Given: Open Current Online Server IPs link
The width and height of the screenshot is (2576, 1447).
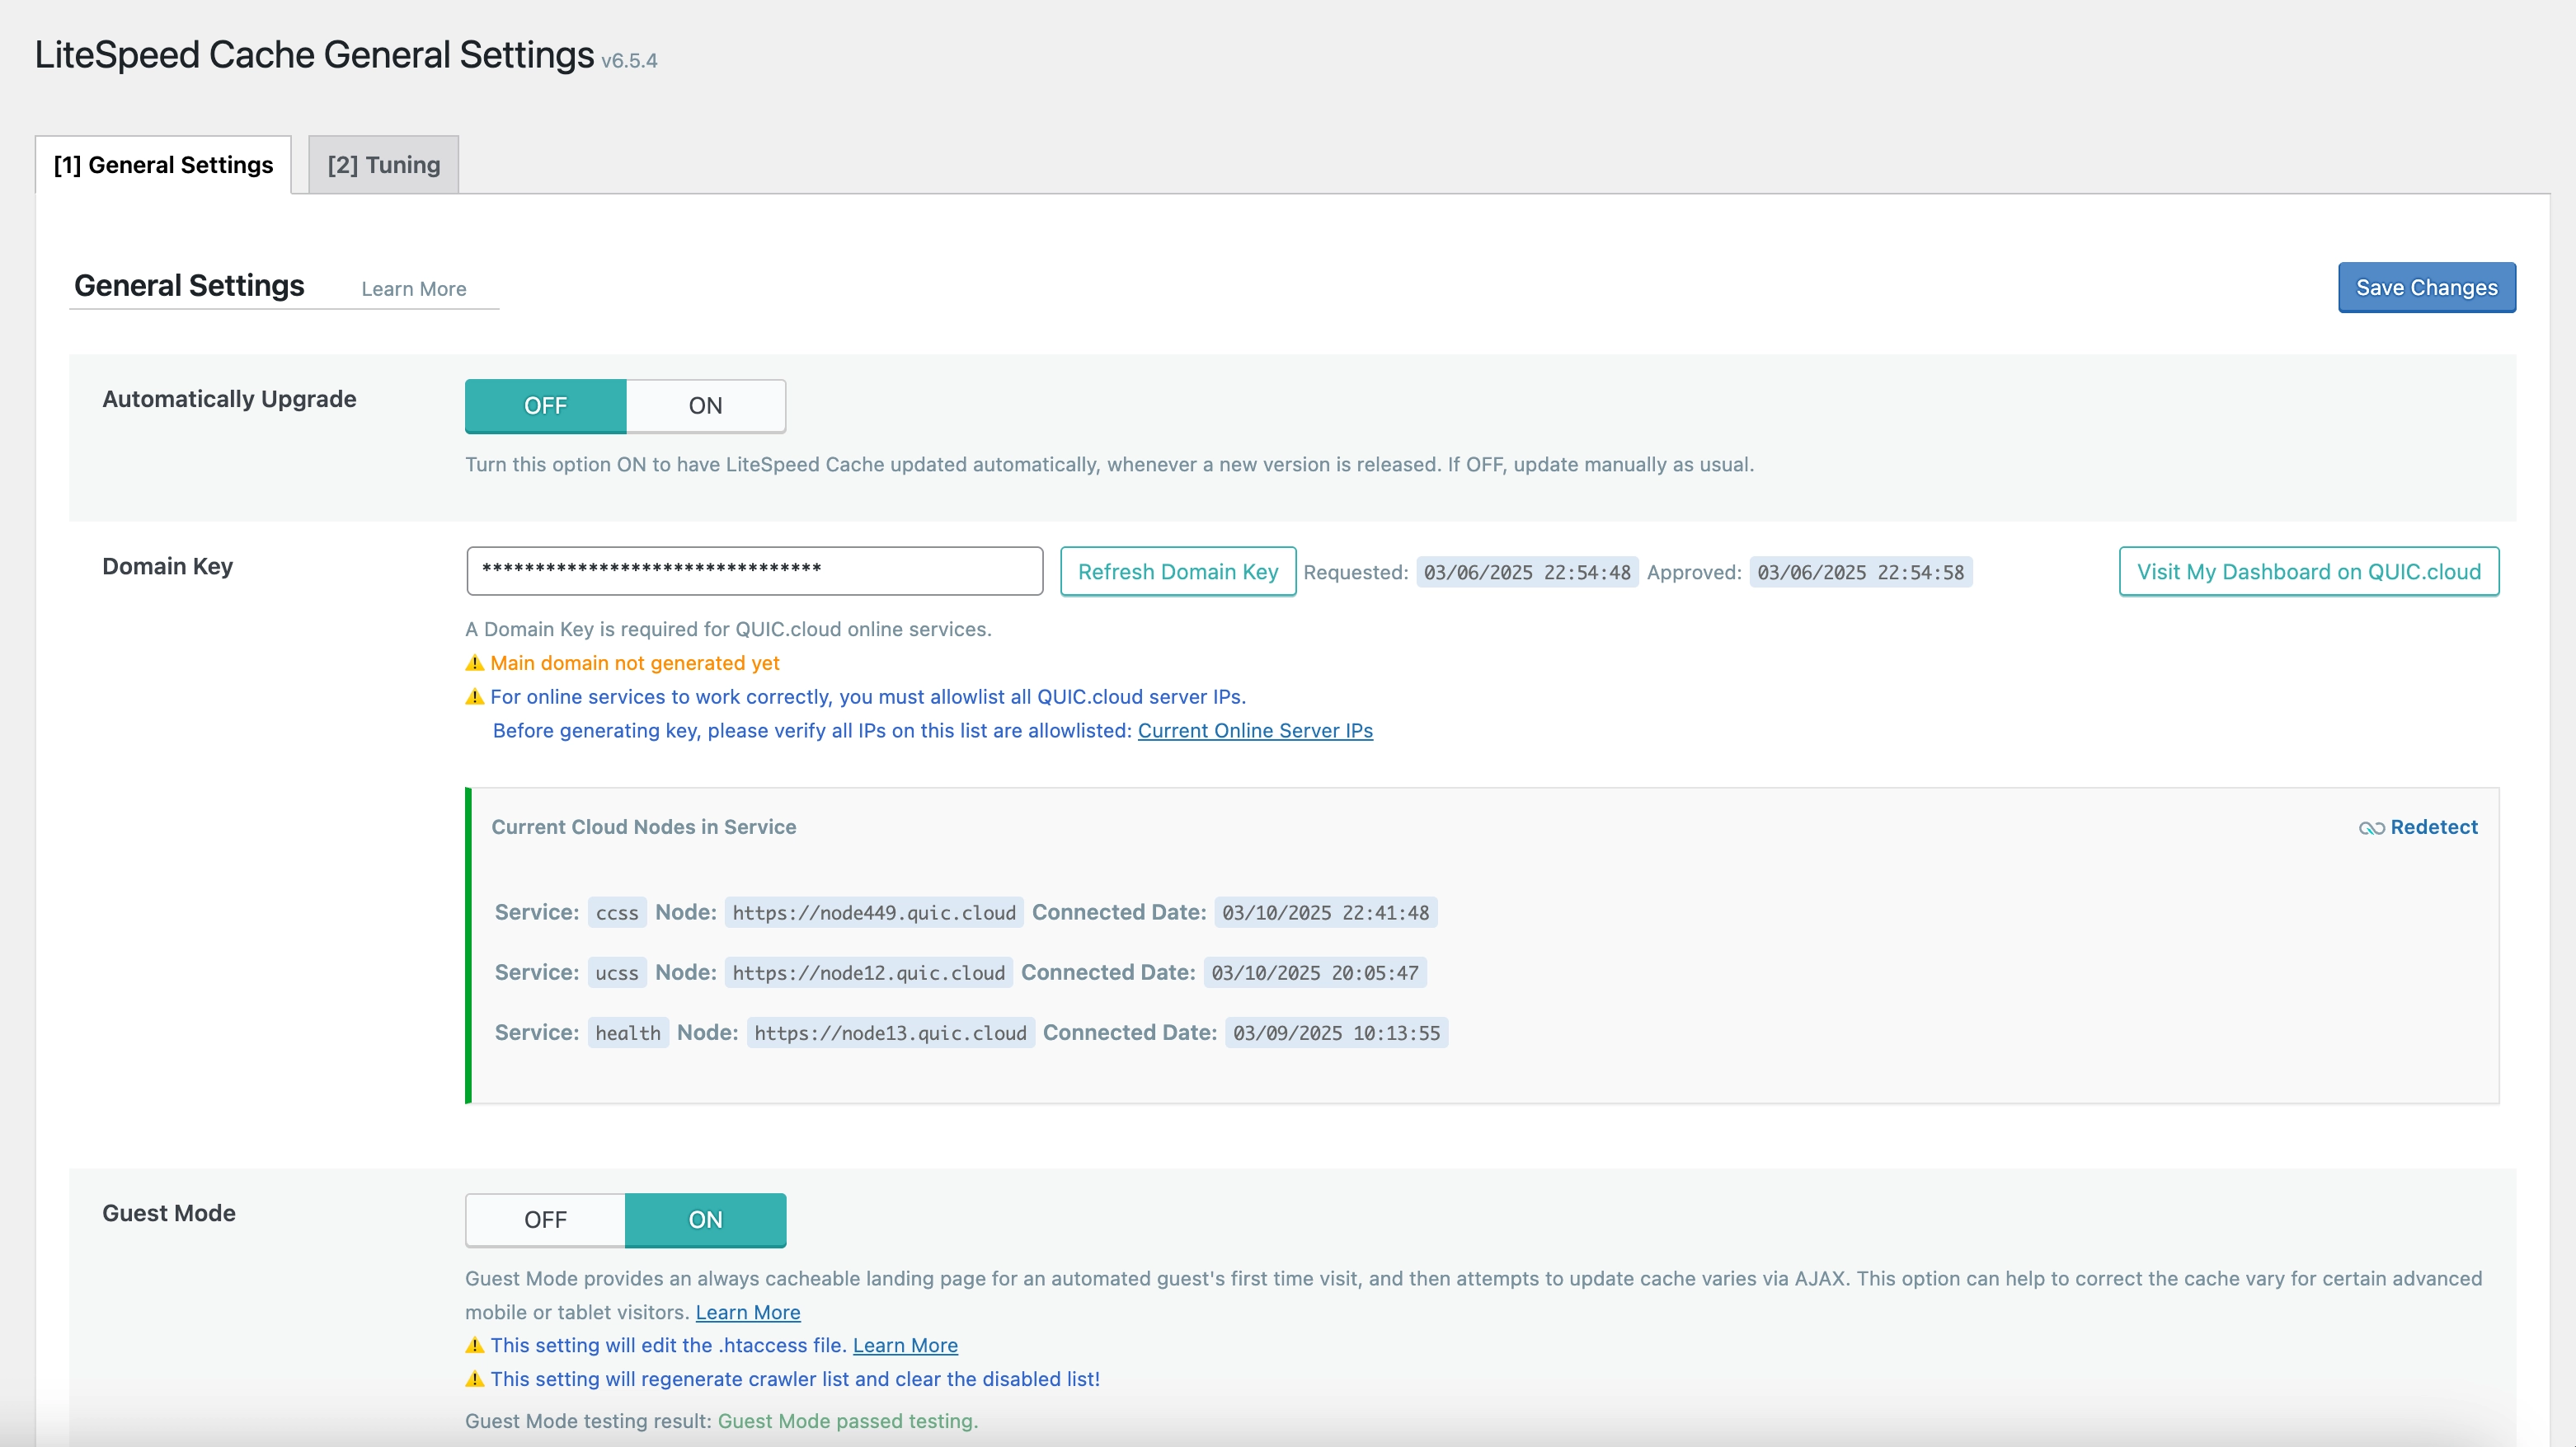Looking at the screenshot, I should (x=1255, y=730).
